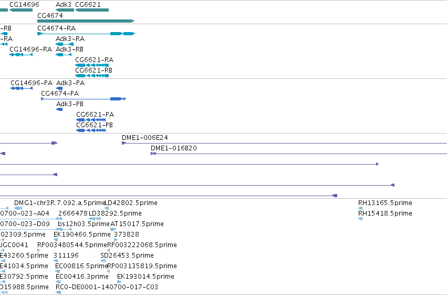The height and width of the screenshot is (295, 447).
Task: Open EST DMG1-chr3R.7.092.a.5prime label
Action: [60, 203]
